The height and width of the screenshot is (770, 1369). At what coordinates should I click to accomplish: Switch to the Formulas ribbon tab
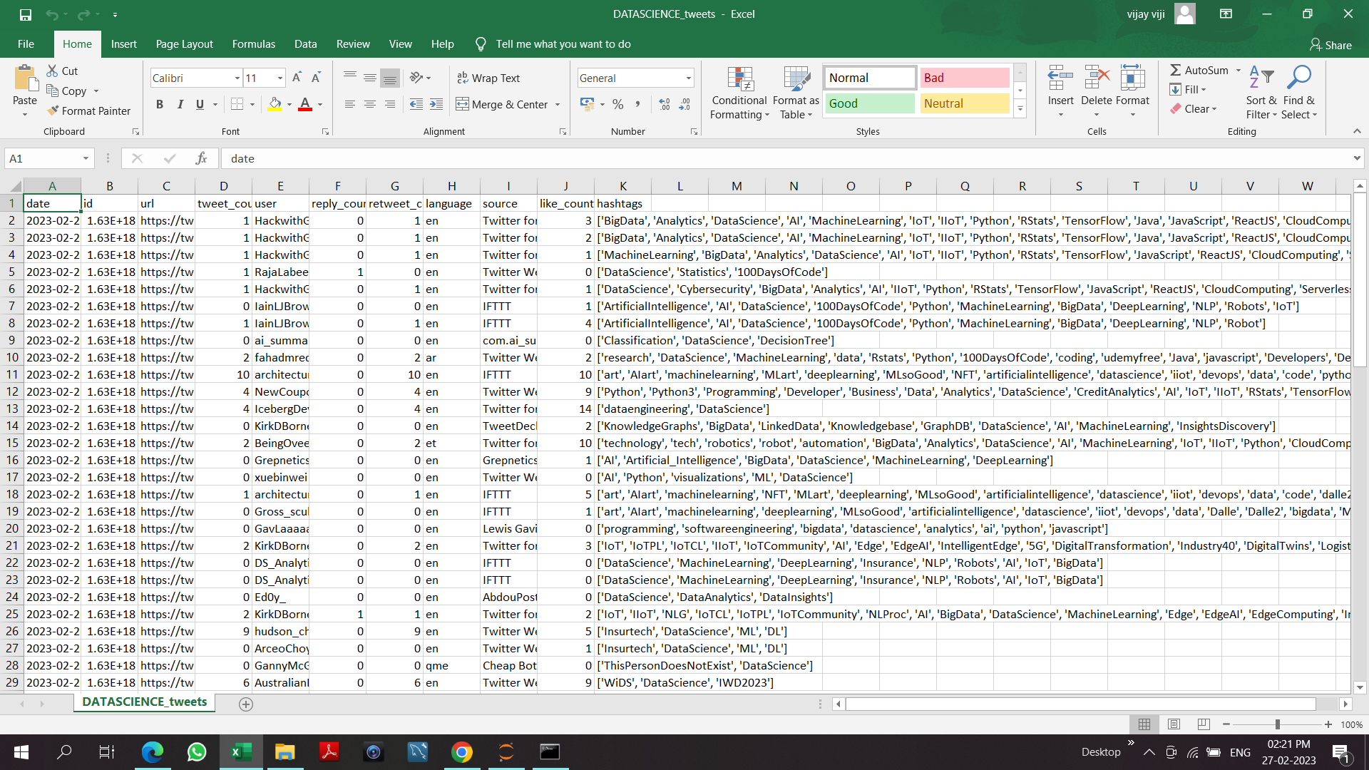(253, 43)
